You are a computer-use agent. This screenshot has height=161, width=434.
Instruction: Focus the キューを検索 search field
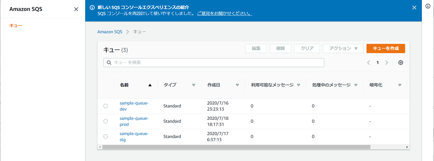pos(214,62)
